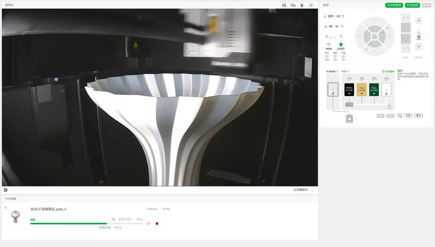Toggle the LED灯 lamp icon

(x=341, y=45)
